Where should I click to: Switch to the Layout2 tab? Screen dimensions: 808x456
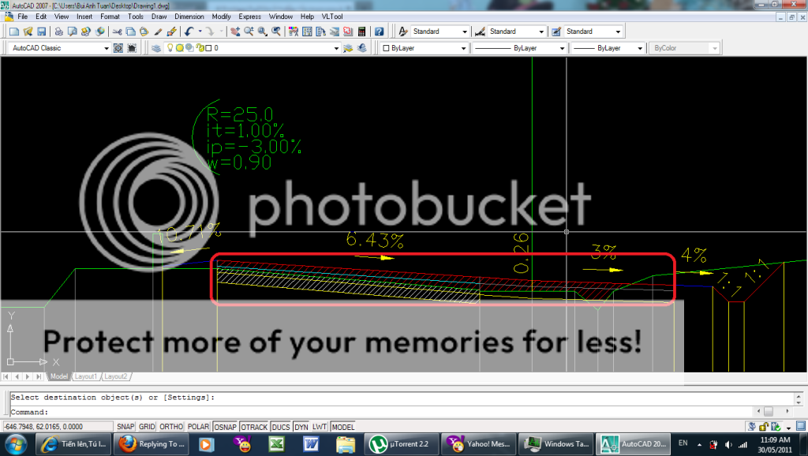(x=115, y=376)
